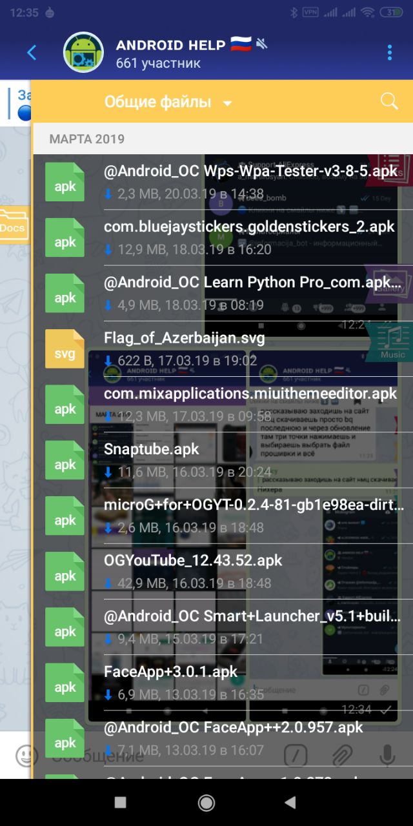Tap Android home circle button

tap(206, 802)
